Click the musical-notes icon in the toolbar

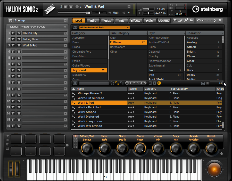tap(186, 20)
